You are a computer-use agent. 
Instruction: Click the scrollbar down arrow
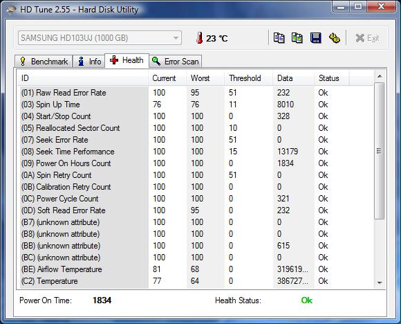(380, 282)
